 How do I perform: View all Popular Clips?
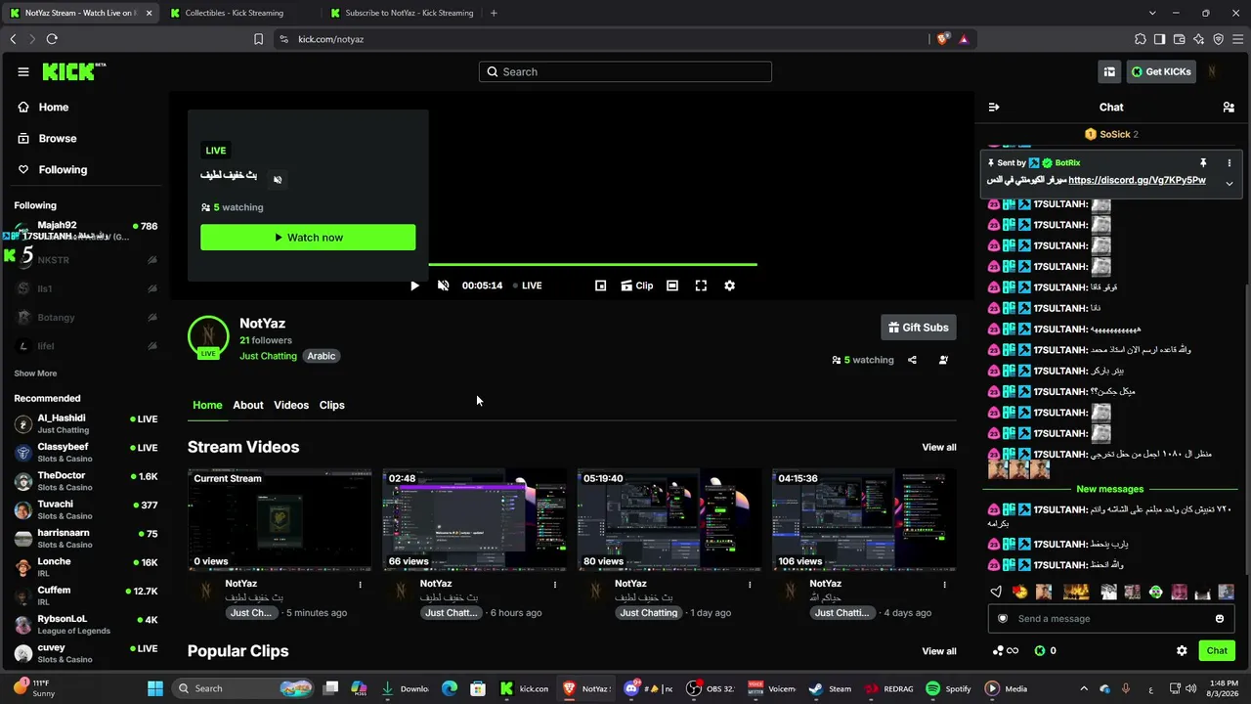click(939, 651)
